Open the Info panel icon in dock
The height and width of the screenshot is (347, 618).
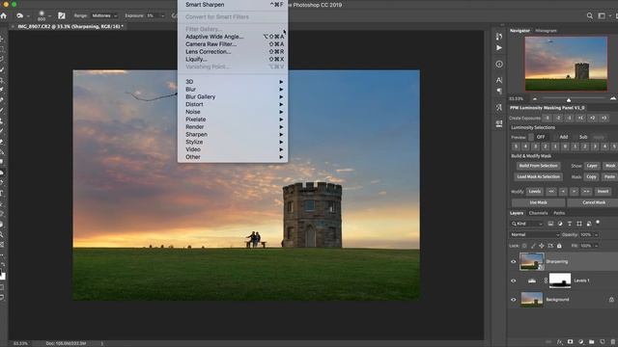point(499,64)
